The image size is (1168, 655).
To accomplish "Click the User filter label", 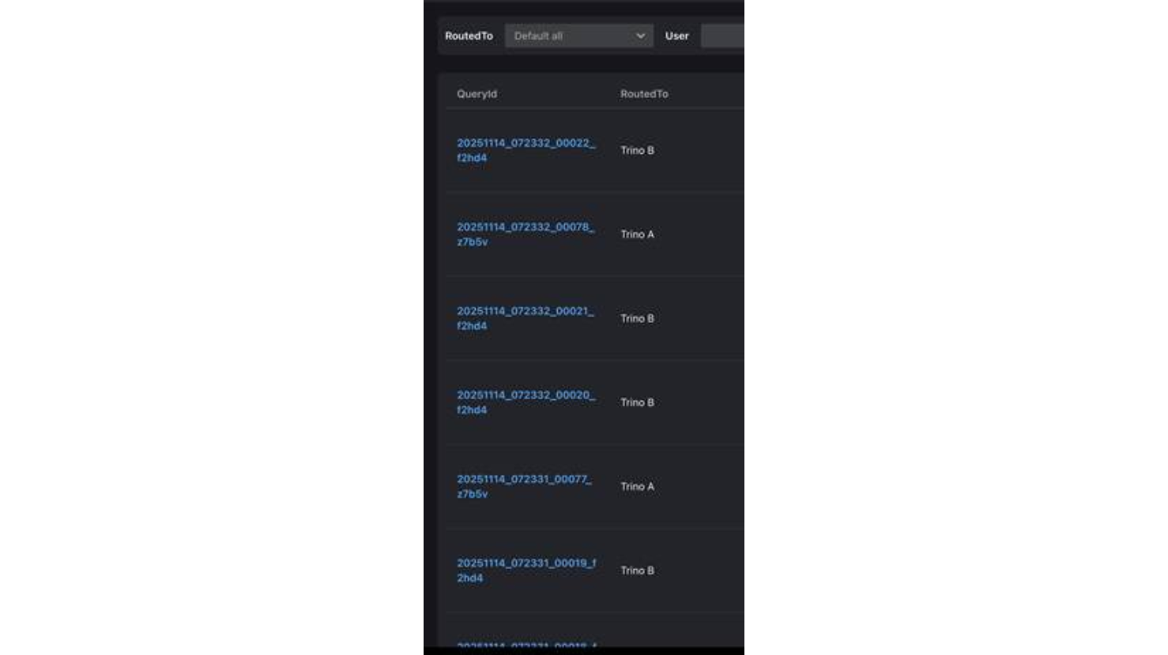I will click(x=676, y=36).
